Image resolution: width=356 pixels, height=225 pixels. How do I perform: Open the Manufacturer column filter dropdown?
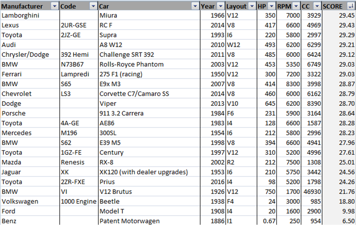click(x=55, y=6)
